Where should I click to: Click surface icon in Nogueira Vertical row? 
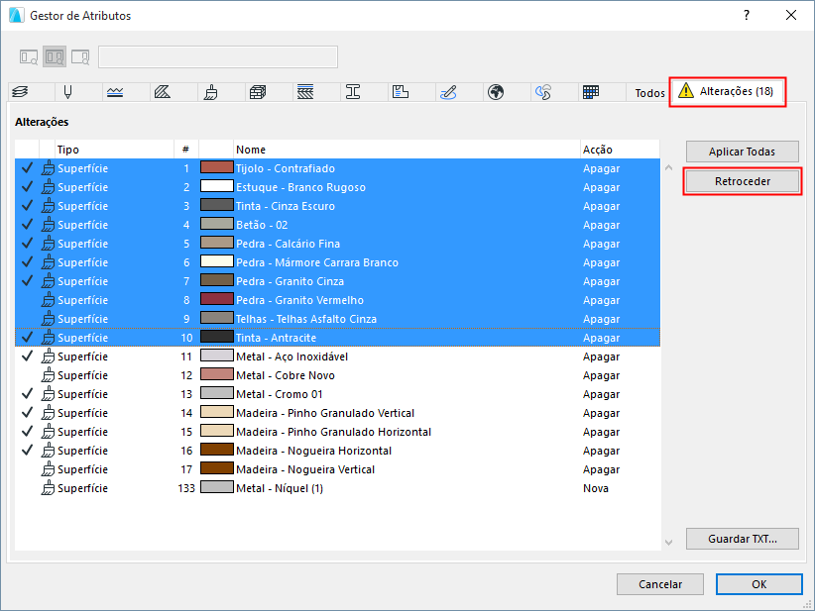[x=48, y=468]
